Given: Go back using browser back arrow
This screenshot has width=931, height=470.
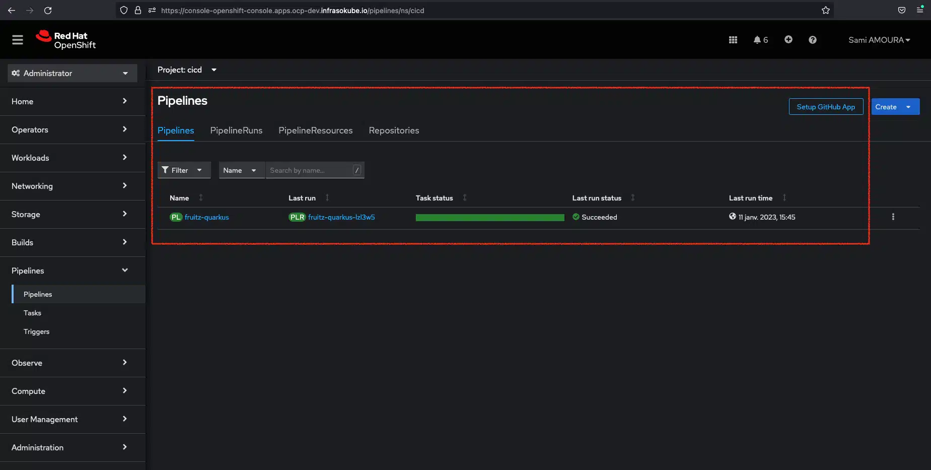Looking at the screenshot, I should pyautogui.click(x=12, y=10).
